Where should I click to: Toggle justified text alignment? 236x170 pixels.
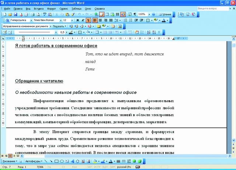pos(111,20)
